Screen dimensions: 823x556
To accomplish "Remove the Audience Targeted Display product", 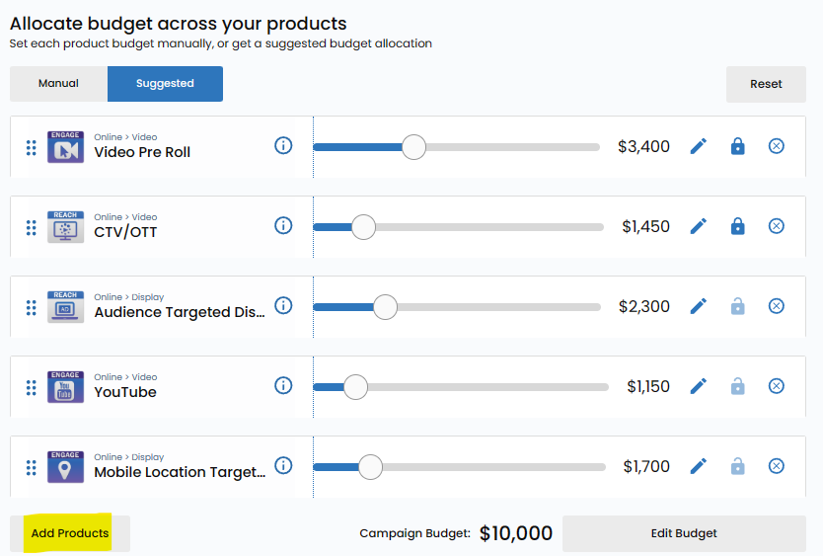I will click(x=777, y=306).
